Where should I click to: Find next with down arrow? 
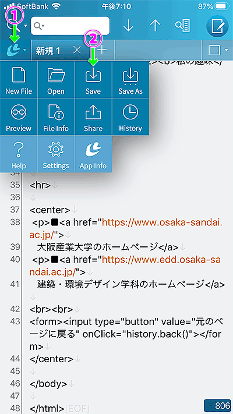pos(129,26)
